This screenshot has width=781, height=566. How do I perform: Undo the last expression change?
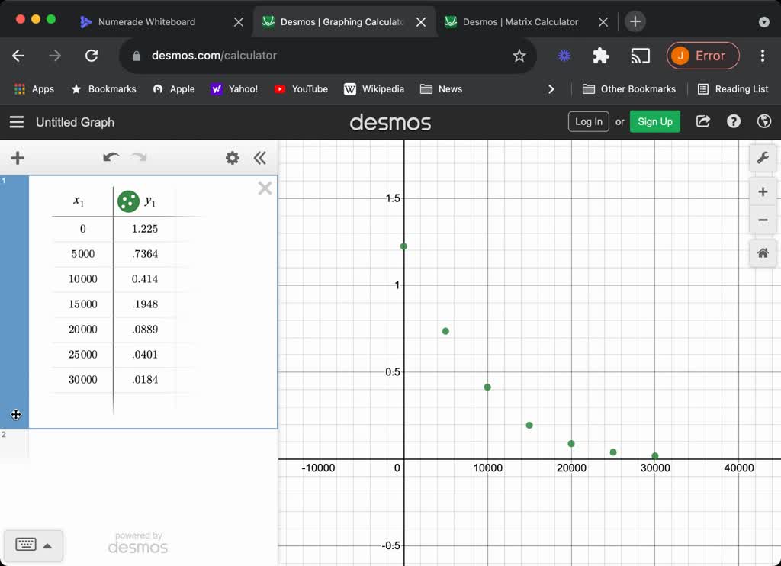point(111,158)
